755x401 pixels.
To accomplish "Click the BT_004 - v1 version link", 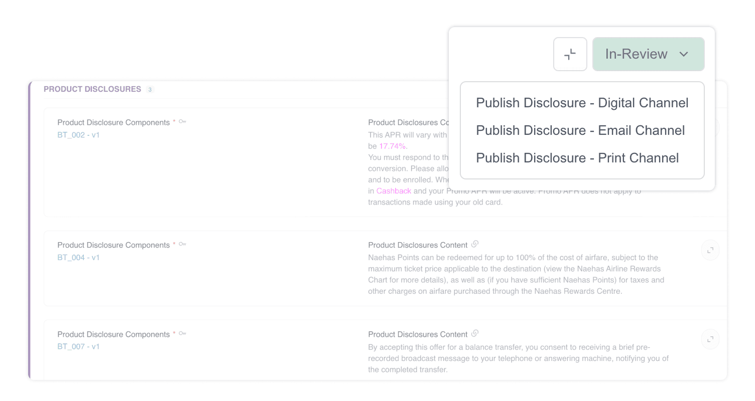I will point(78,257).
